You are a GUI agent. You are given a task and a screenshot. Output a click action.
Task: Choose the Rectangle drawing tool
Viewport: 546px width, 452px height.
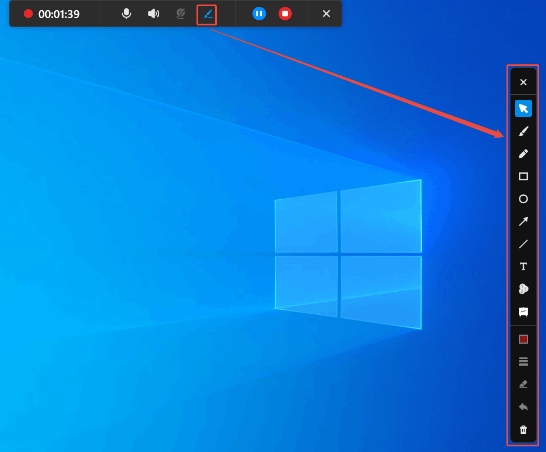point(523,176)
